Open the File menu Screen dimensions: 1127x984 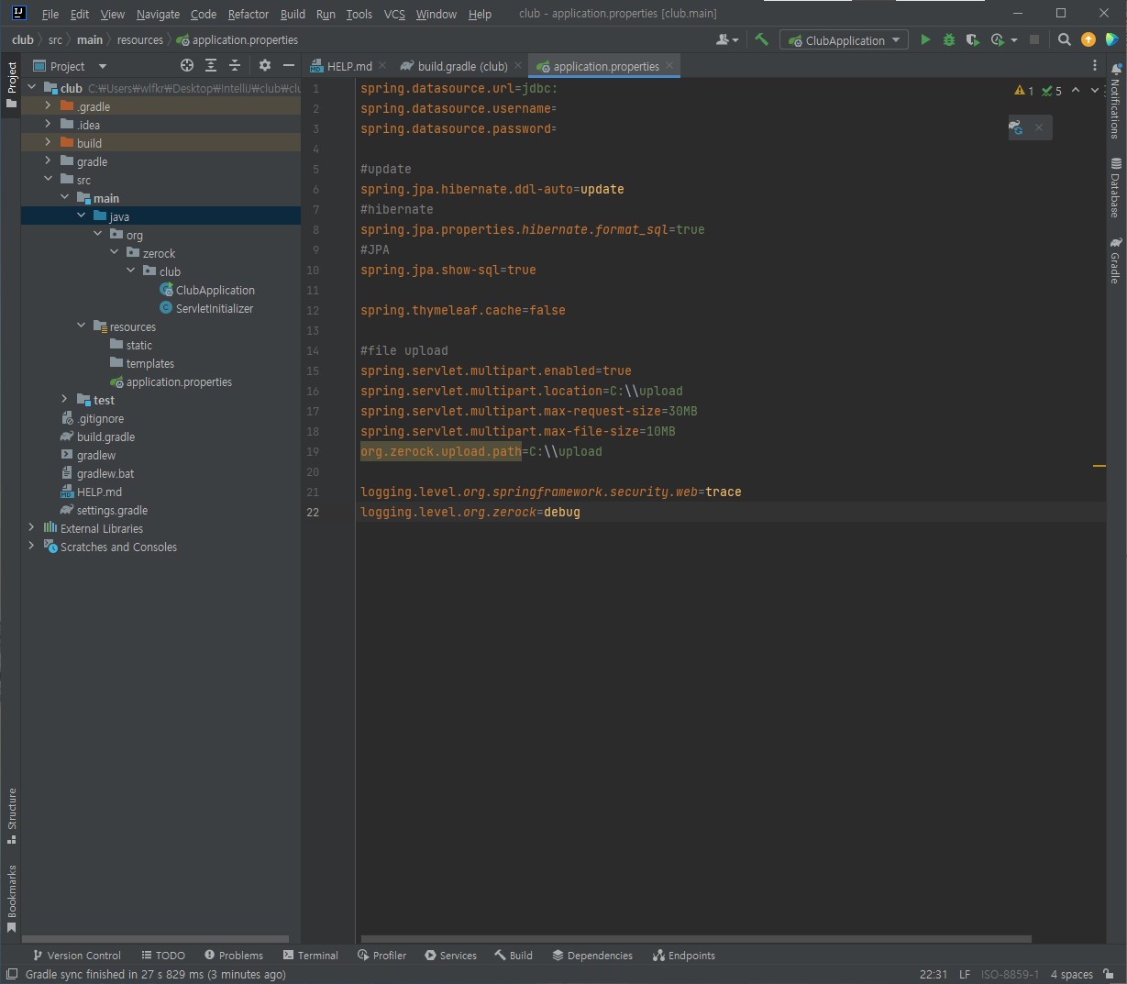pyautogui.click(x=50, y=14)
